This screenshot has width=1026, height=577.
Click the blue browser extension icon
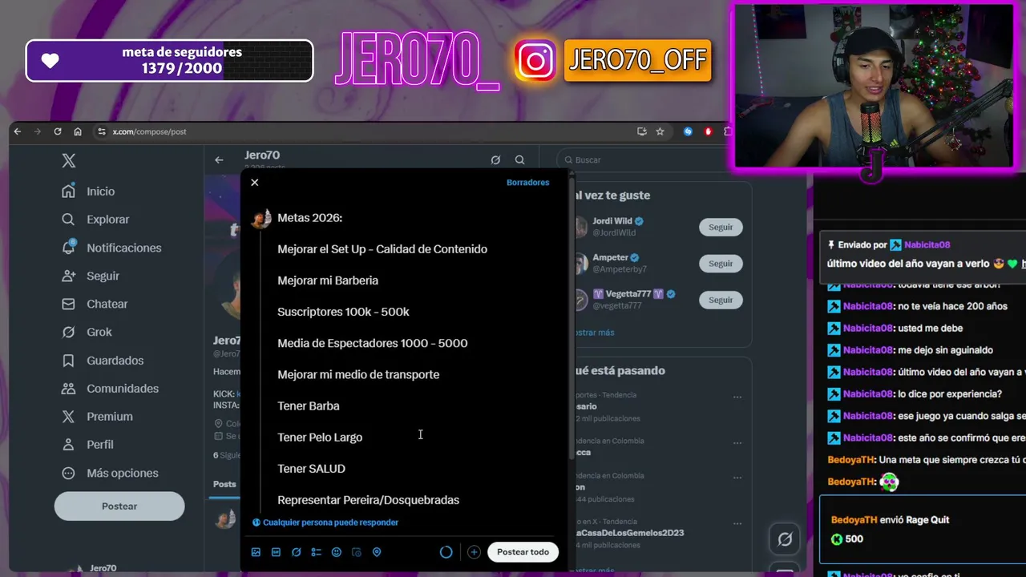[688, 131]
